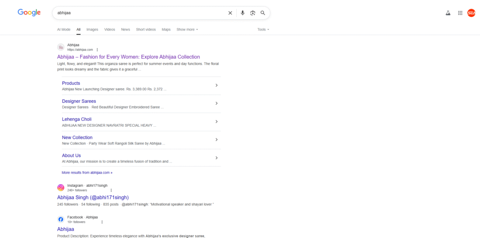Open Abhijaa Singh (@abhi171singh) Instagram result
This screenshot has width=480, height=238.
pyautogui.click(x=93, y=197)
